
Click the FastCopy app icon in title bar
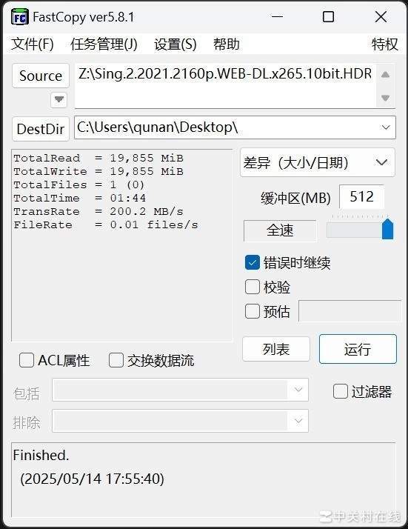19,17
